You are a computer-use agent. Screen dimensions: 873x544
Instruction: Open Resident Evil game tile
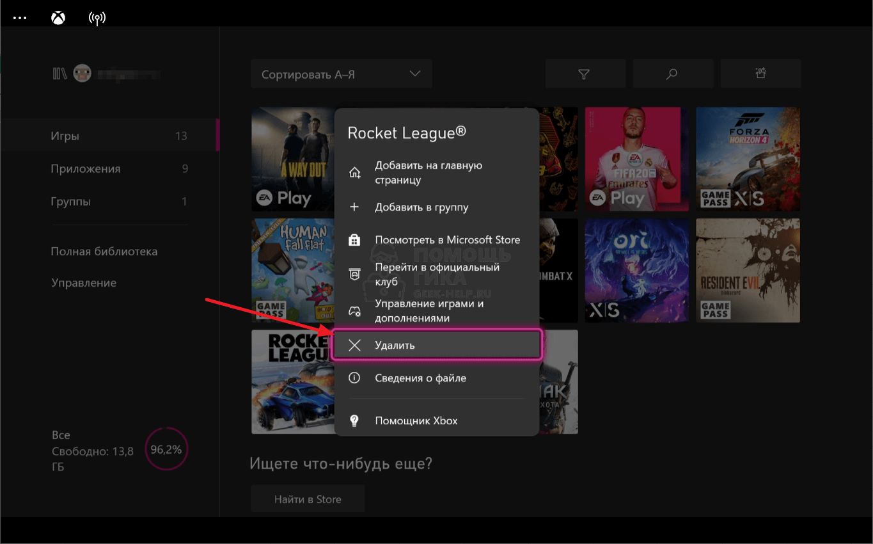(x=748, y=271)
